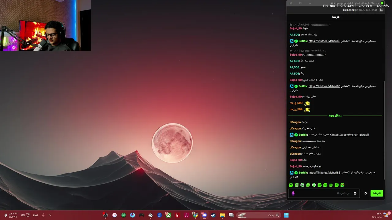The image size is (392, 220).
Task: Open the blue orb taskbar app
Action: coord(132,215)
